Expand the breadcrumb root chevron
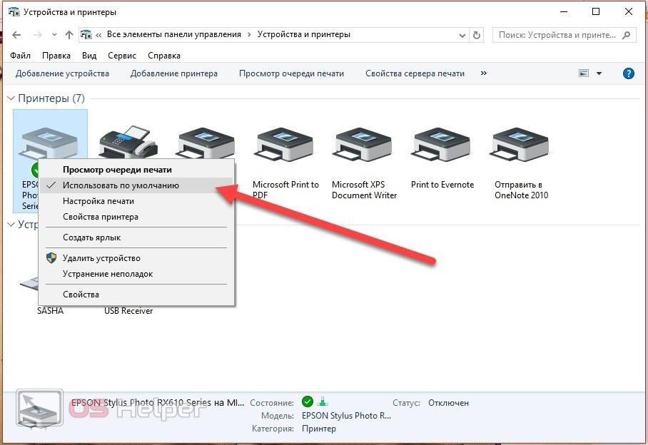 point(98,35)
